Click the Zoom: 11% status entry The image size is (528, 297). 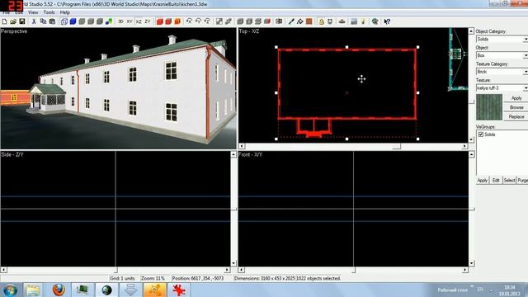point(153,279)
